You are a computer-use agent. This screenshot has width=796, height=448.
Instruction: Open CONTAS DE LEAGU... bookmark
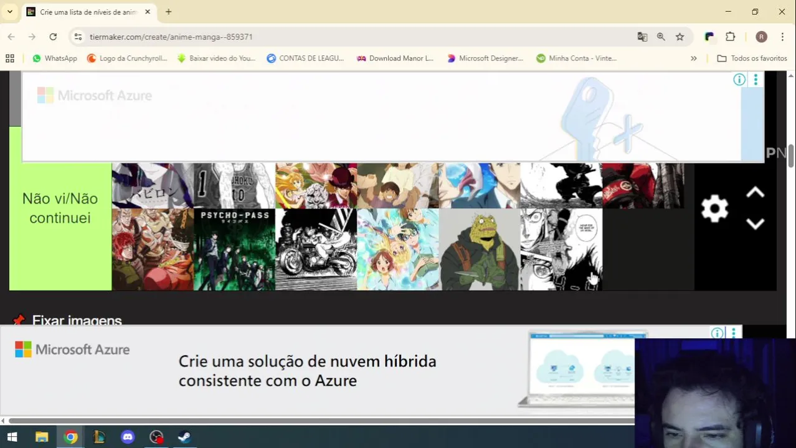[305, 58]
